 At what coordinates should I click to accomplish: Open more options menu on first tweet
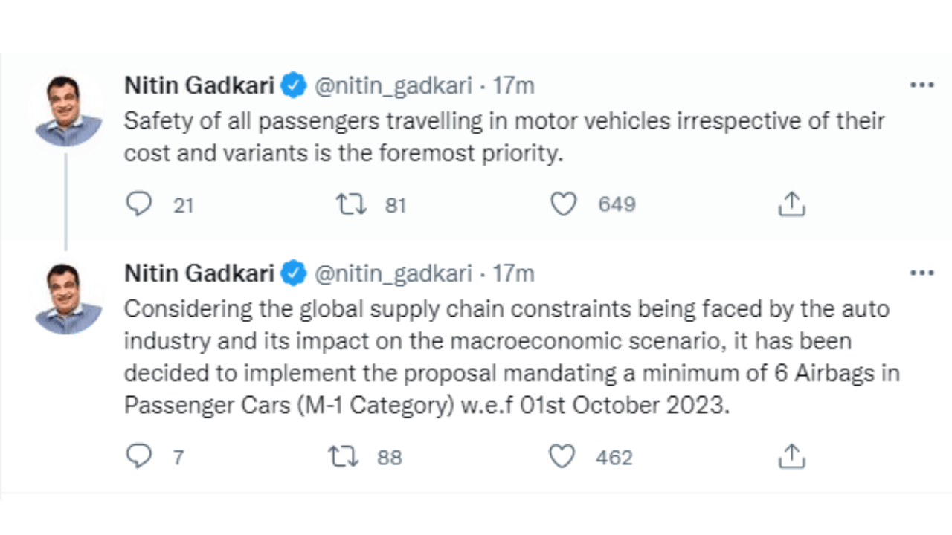[x=922, y=85]
